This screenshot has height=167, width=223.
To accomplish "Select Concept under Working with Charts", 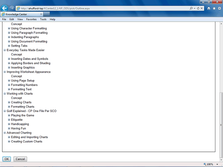I will [x=16, y=98].
